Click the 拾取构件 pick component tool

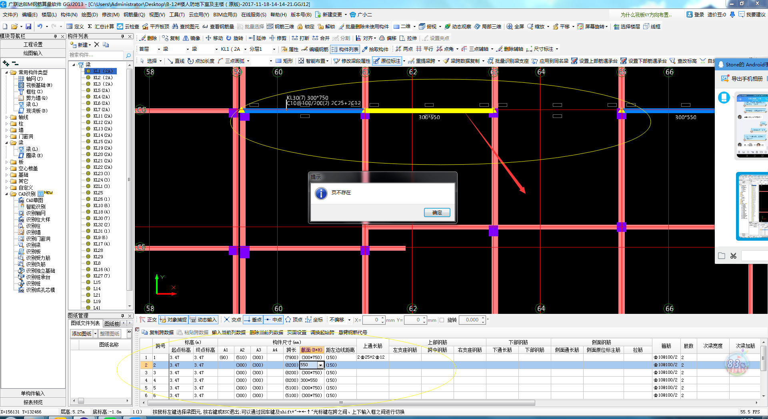(375, 49)
